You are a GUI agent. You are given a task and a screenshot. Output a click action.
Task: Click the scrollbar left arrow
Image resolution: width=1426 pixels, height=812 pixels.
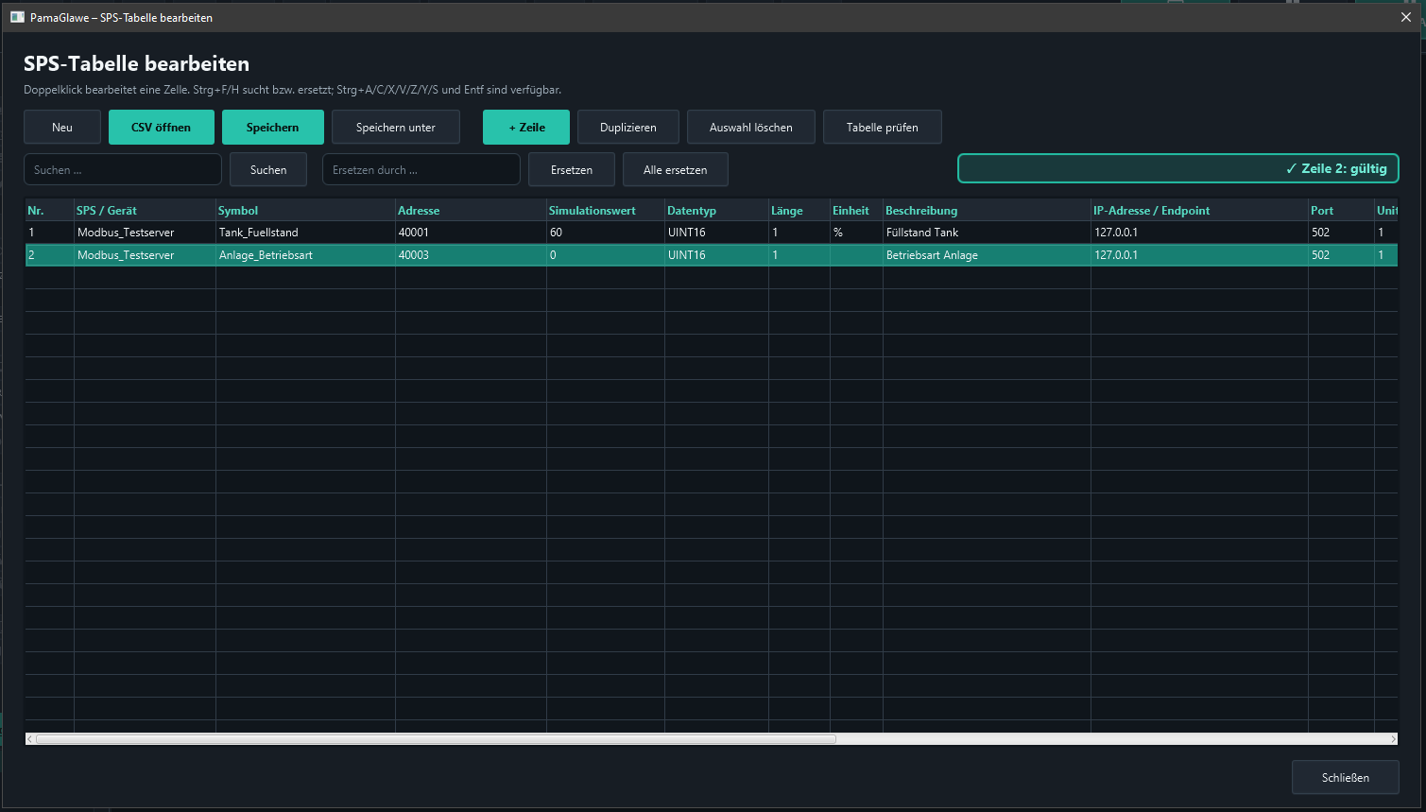click(30, 739)
